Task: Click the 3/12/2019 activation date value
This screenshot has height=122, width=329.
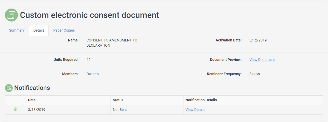Action: pos(258,40)
